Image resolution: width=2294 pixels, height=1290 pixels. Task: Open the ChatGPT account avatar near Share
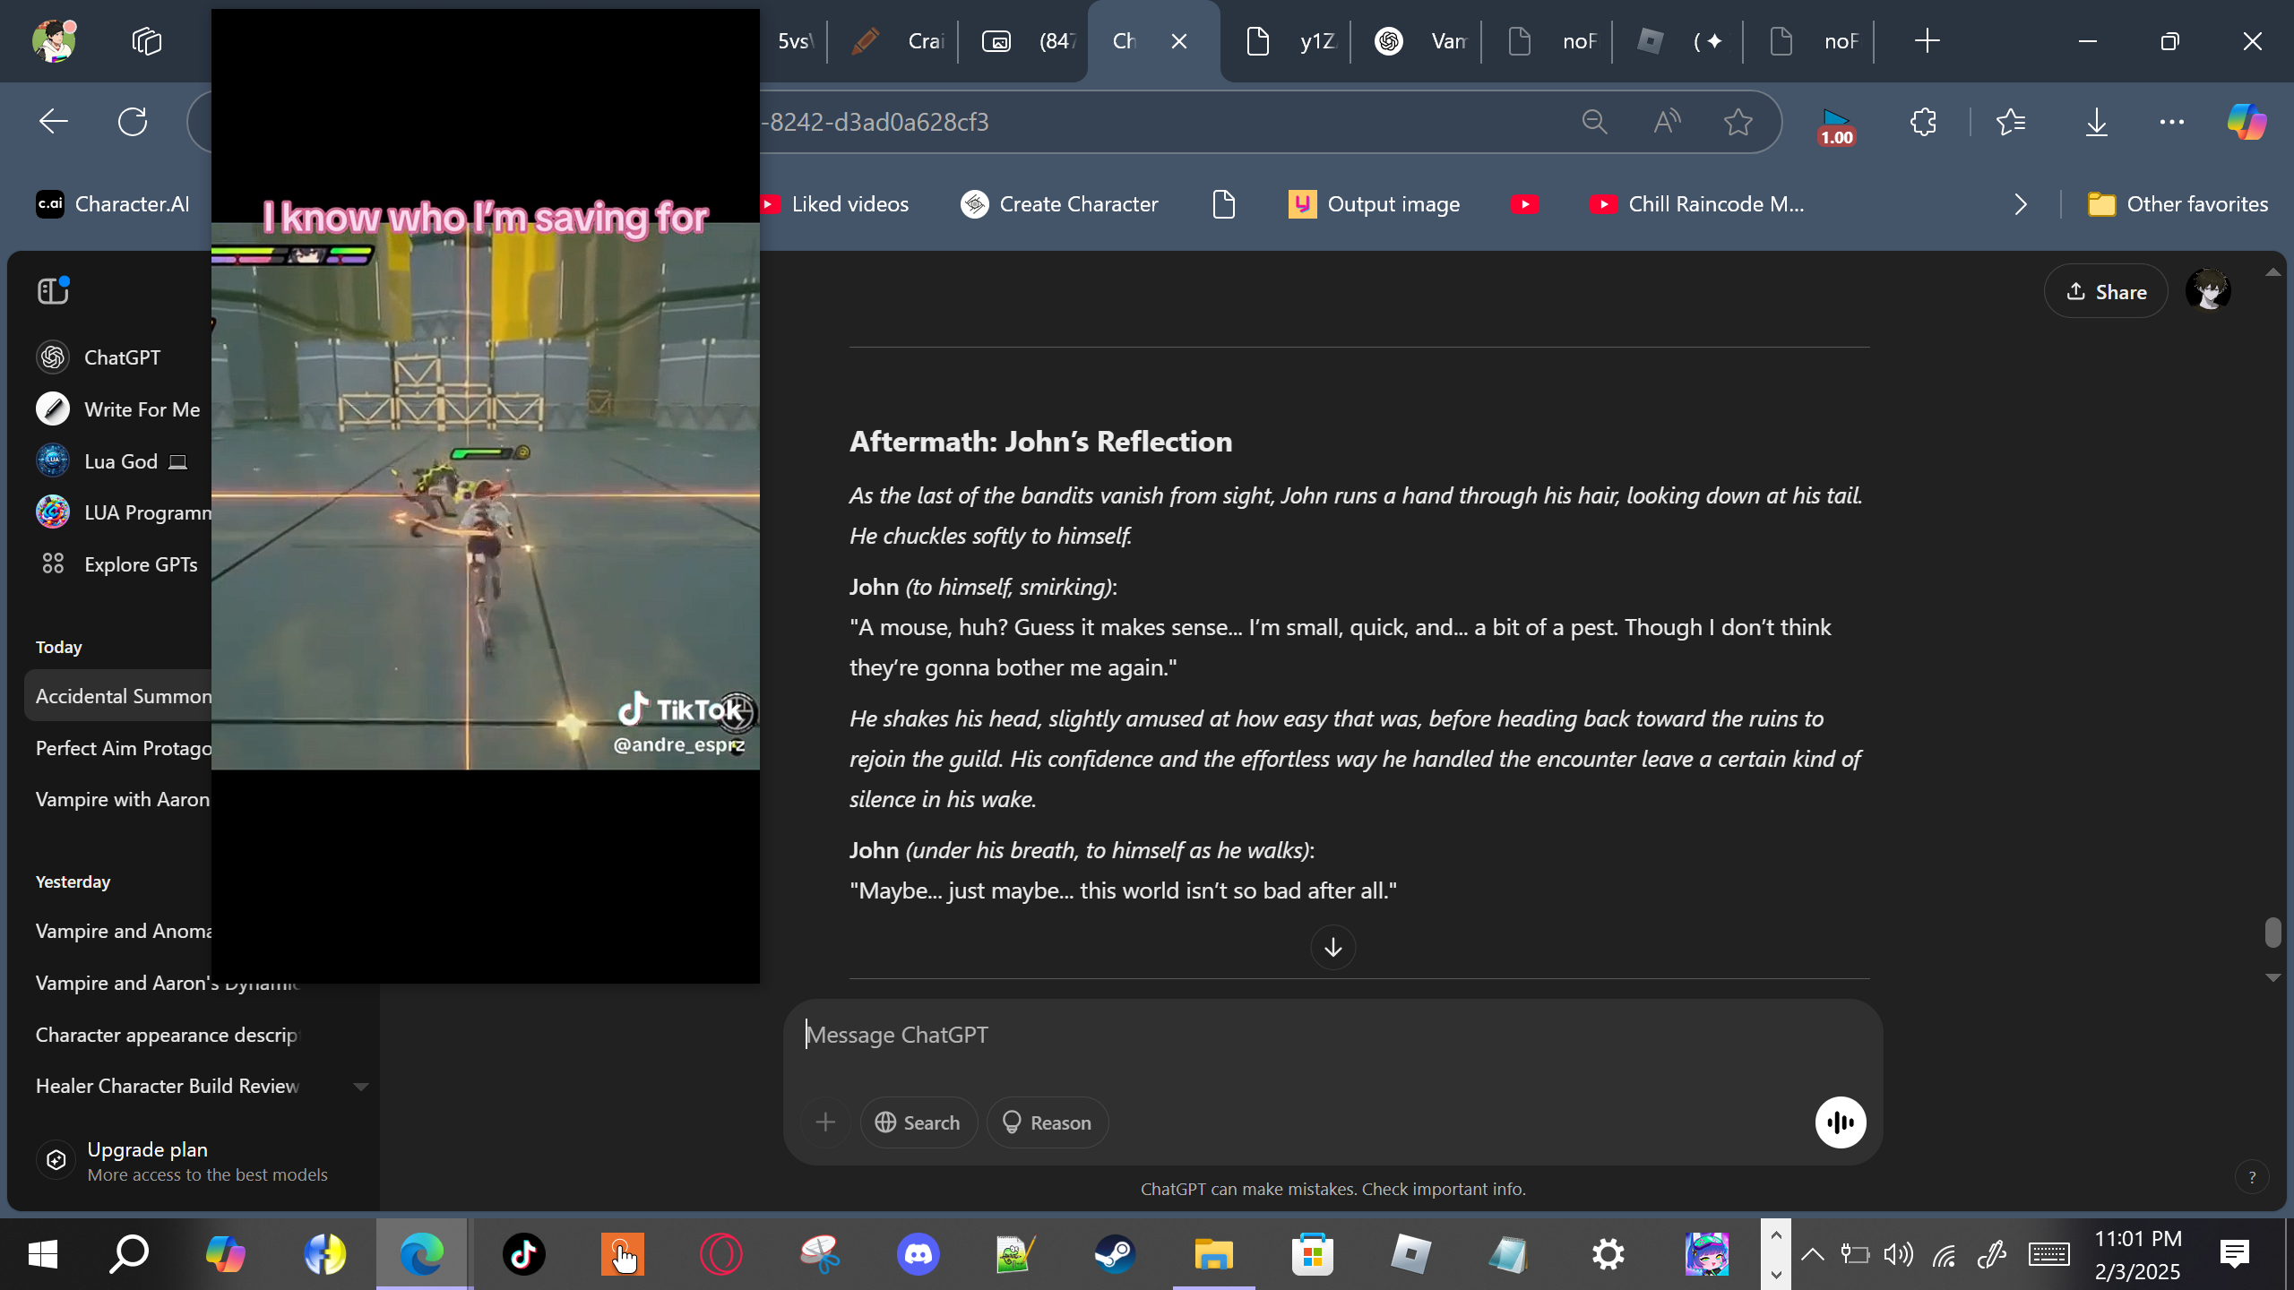(x=2208, y=291)
